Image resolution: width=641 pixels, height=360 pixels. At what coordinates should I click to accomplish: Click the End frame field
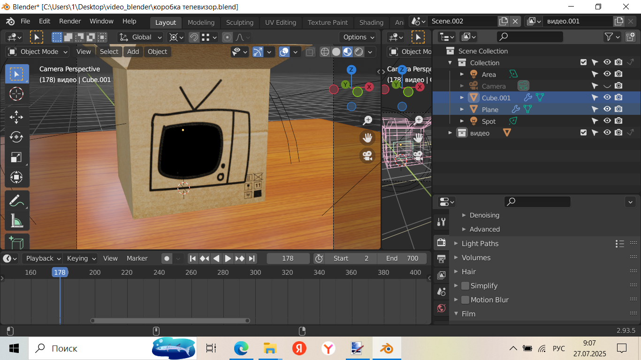402,258
